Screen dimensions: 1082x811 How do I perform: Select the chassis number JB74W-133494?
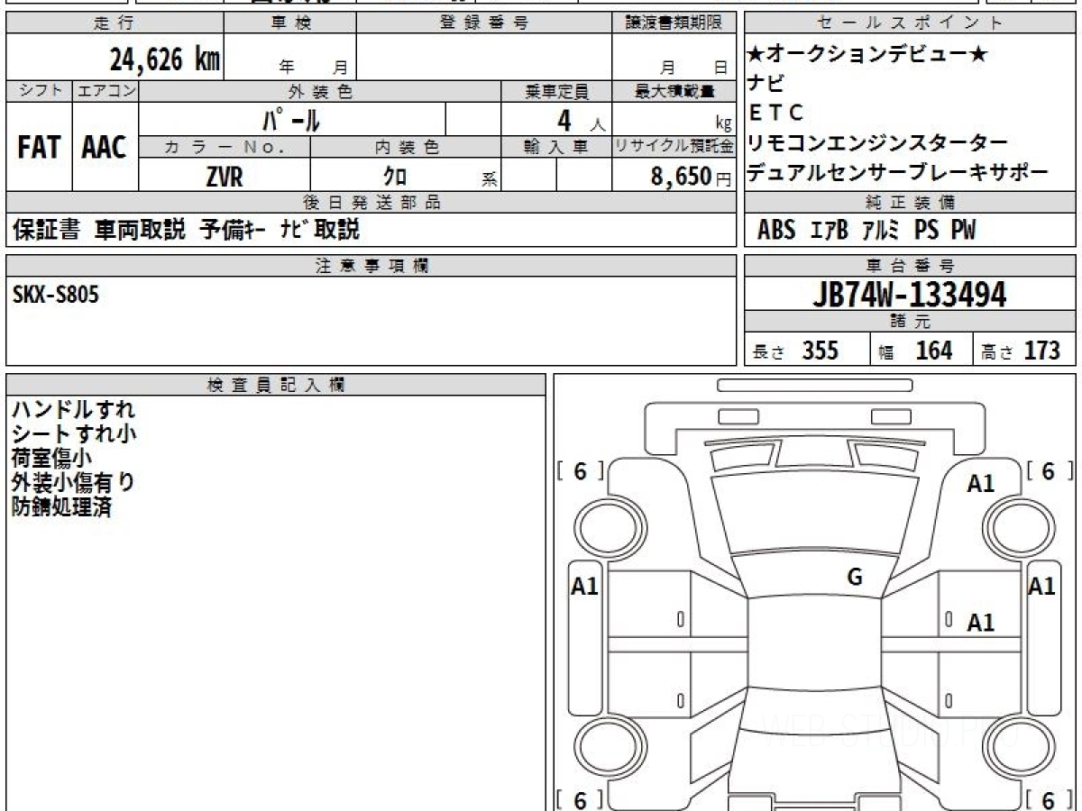click(x=910, y=295)
